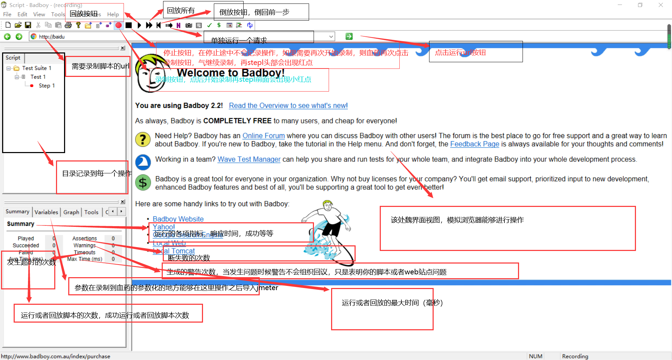Open the 'Read the Overview to see what's new!' link
Screen dimensions: 672x360
288,106
